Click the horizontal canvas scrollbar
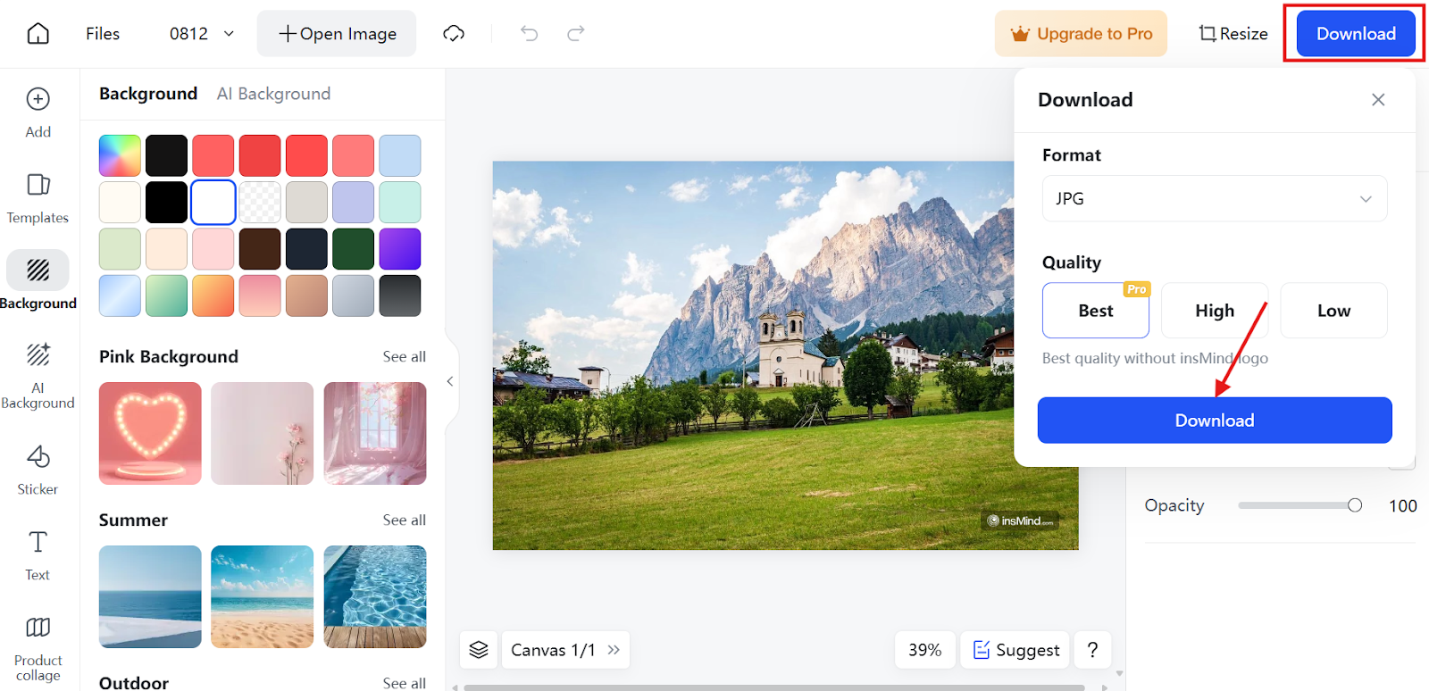The image size is (1429, 691). click(774, 687)
